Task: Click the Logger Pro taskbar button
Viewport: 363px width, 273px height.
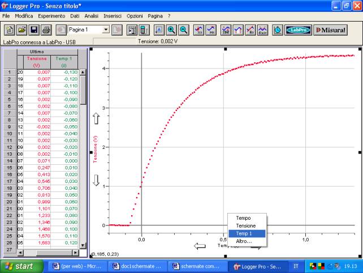Action: (x=258, y=266)
